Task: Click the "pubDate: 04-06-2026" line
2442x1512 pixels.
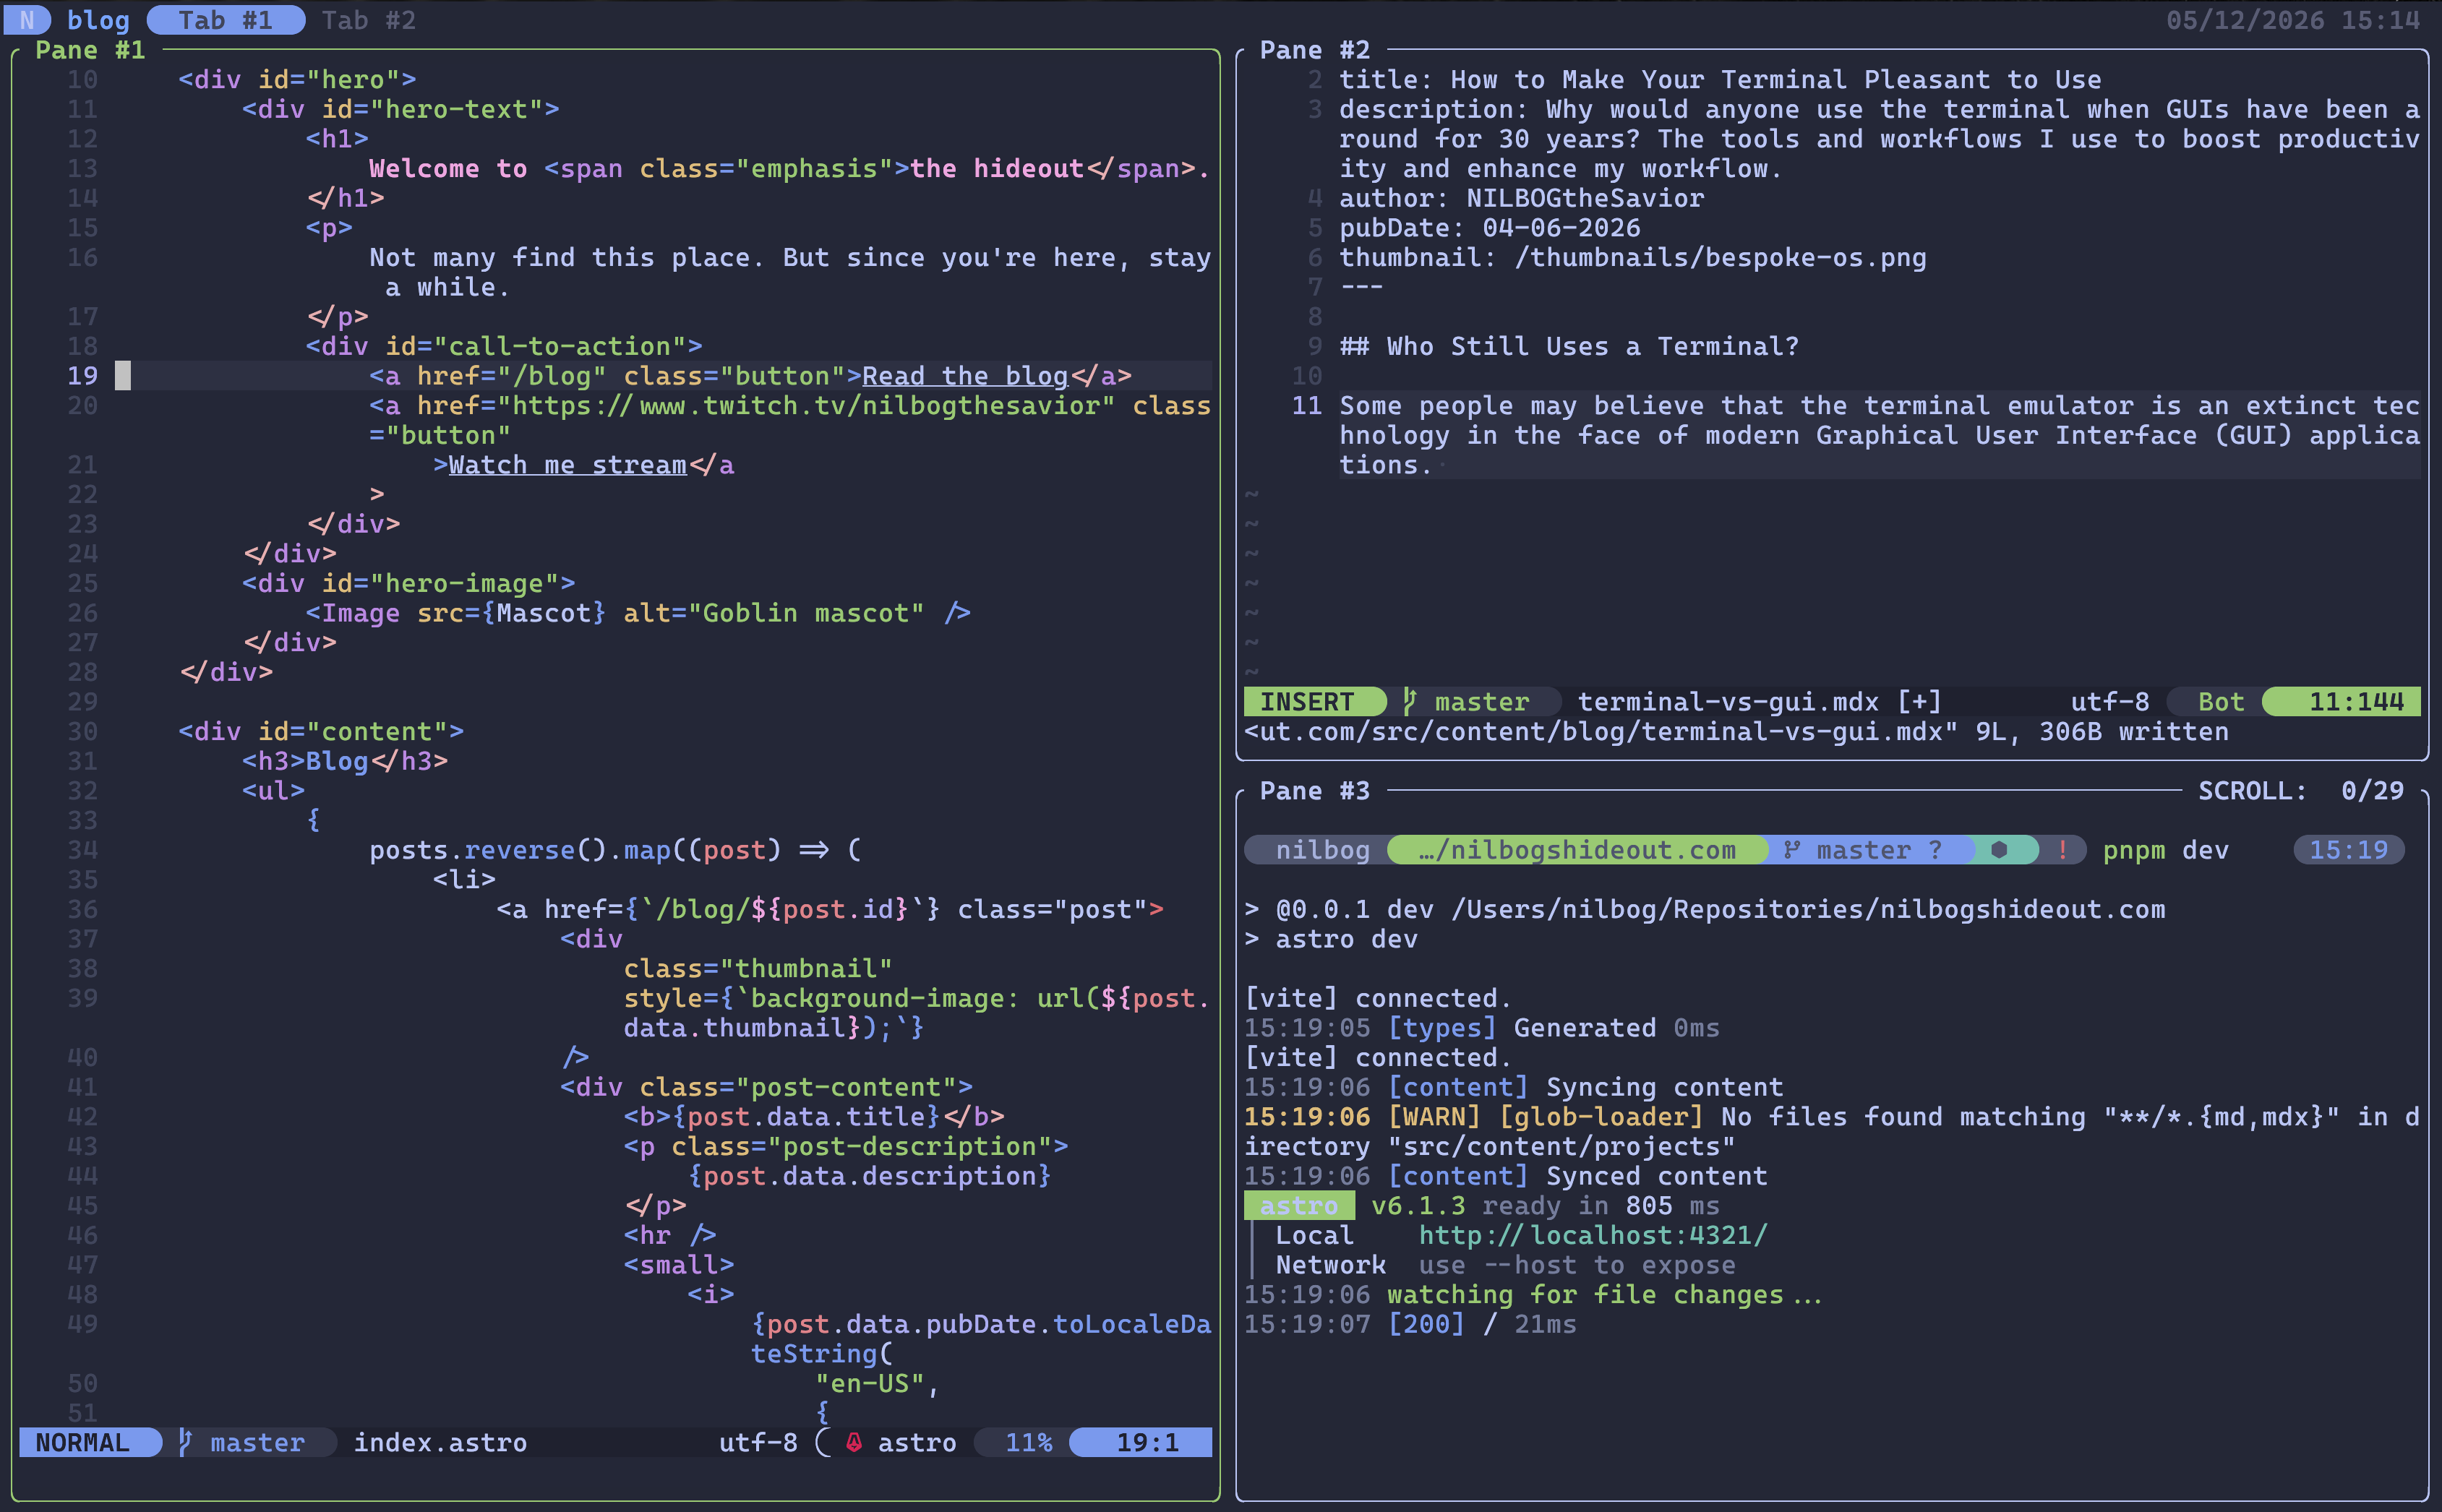Action: pyautogui.click(x=1490, y=228)
